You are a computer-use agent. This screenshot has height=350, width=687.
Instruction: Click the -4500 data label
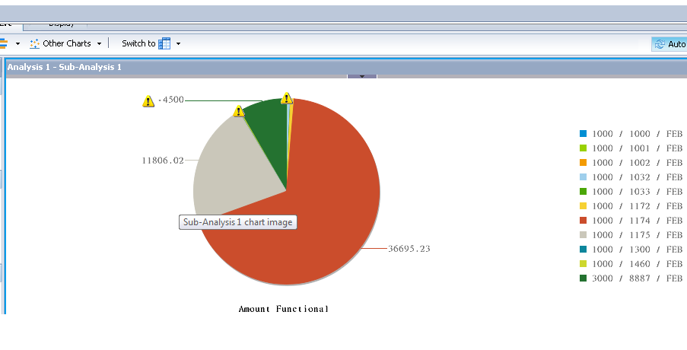(x=171, y=100)
